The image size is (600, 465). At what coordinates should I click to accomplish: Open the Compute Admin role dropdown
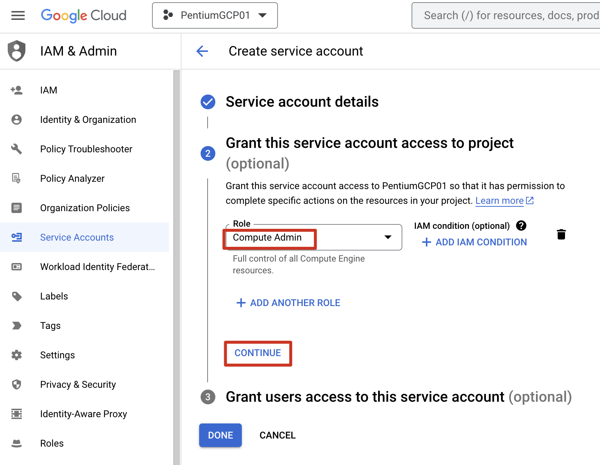point(314,237)
